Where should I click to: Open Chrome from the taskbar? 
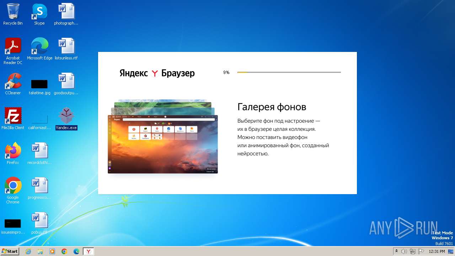click(x=64, y=251)
